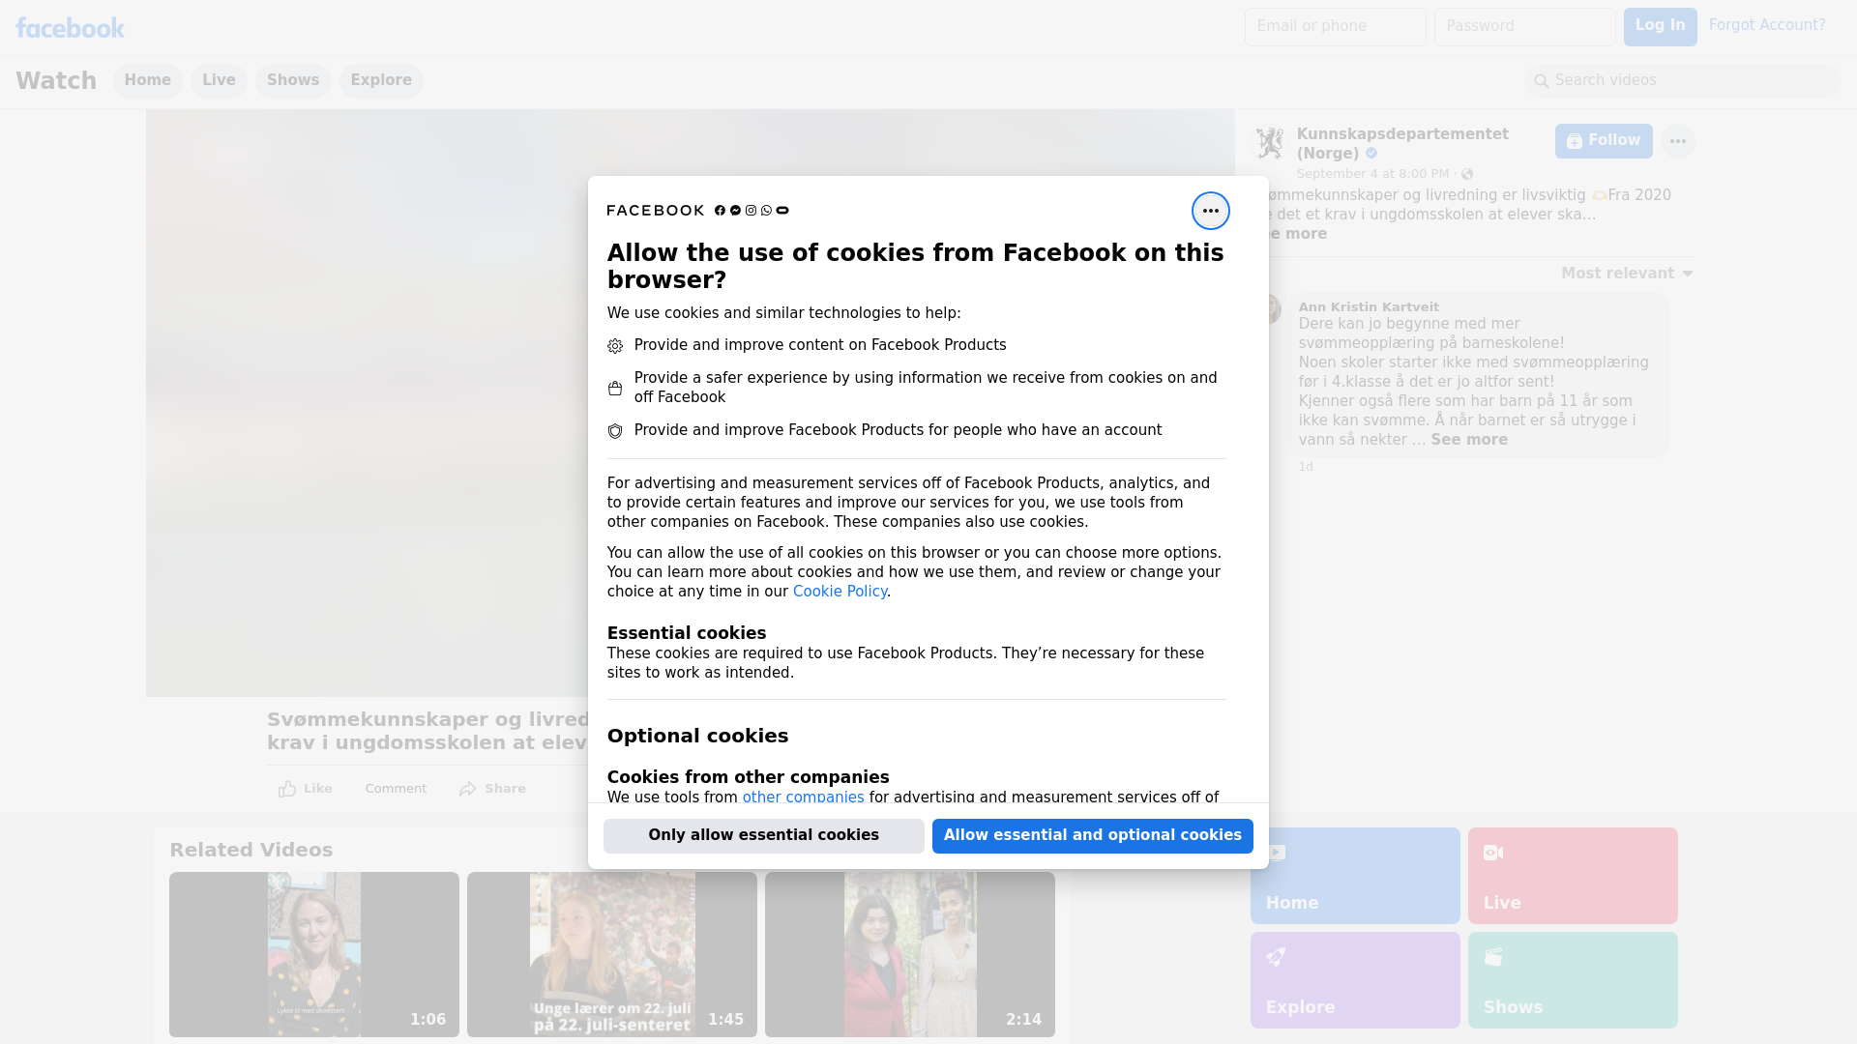Viewport: 1857px width, 1044px height.
Task: Focus the Email or phone field
Action: (x=1335, y=27)
